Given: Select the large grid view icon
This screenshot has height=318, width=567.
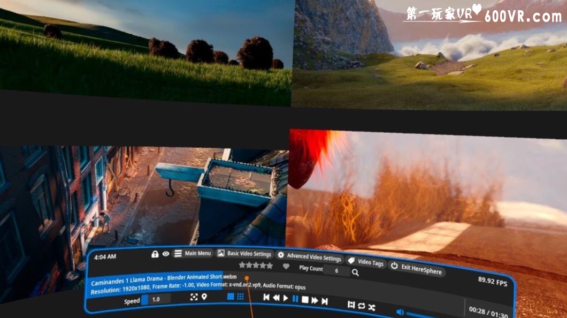Looking at the screenshot, I should click(x=231, y=297).
